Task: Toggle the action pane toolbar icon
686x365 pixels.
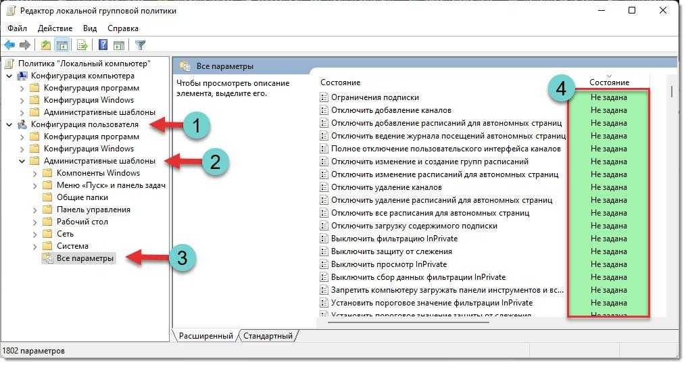Action: tap(118, 45)
